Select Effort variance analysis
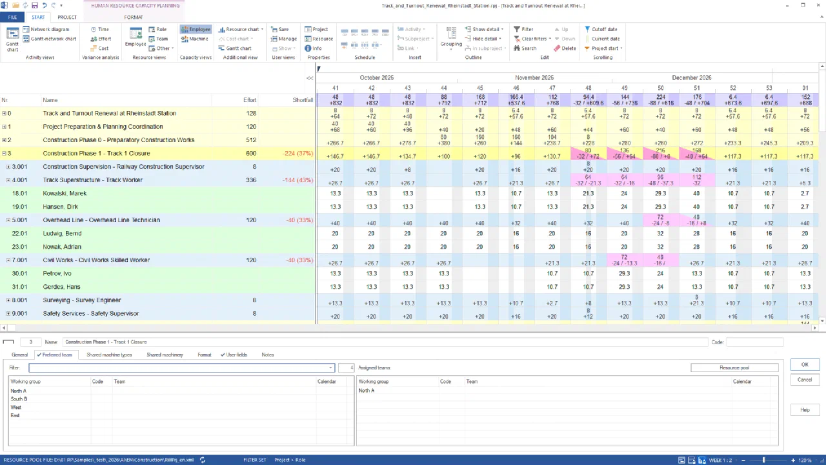The image size is (826, 465). (101, 39)
